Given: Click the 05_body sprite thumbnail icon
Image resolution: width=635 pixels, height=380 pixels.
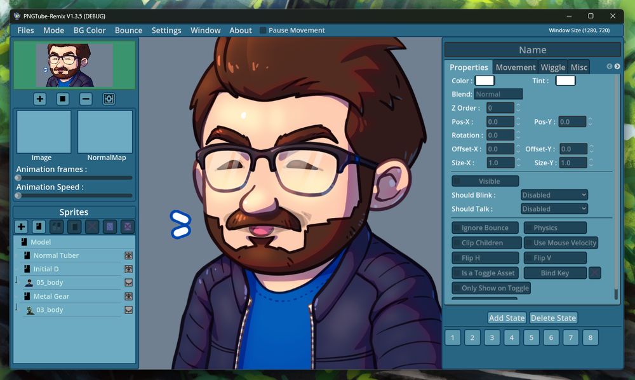Looking at the screenshot, I should pos(29,283).
